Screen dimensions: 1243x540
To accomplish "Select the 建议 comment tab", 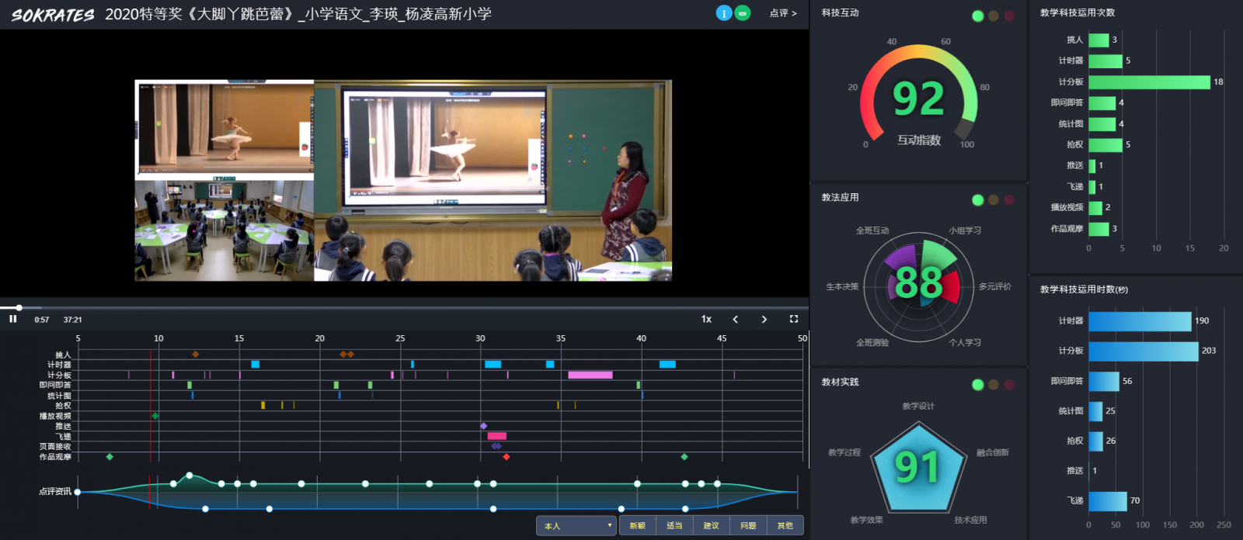I will click(711, 526).
